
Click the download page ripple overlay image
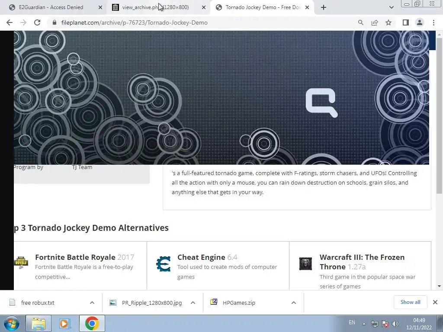(x=221, y=98)
